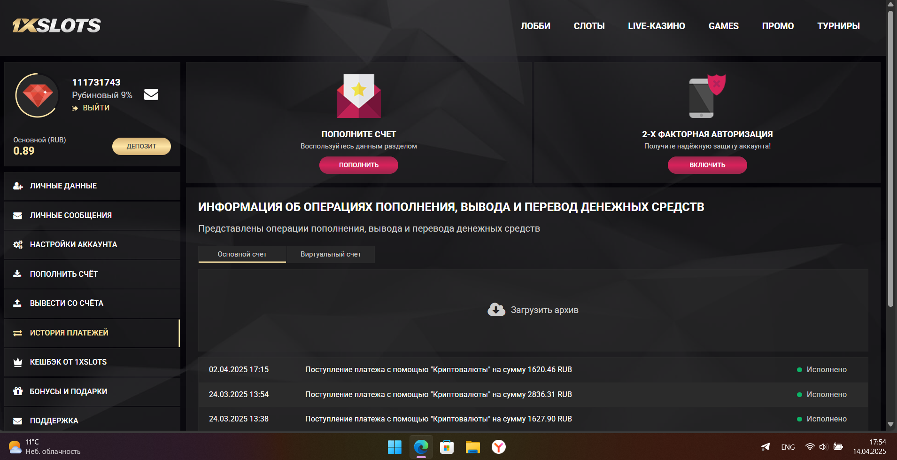The height and width of the screenshot is (460, 897).
Task: Click the withdraw upload-arrow sidebar icon
Action: [17, 304]
